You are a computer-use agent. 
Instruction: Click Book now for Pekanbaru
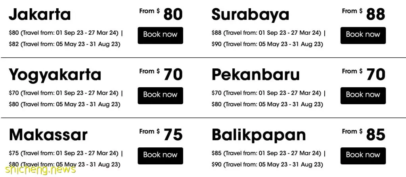pos(363,96)
